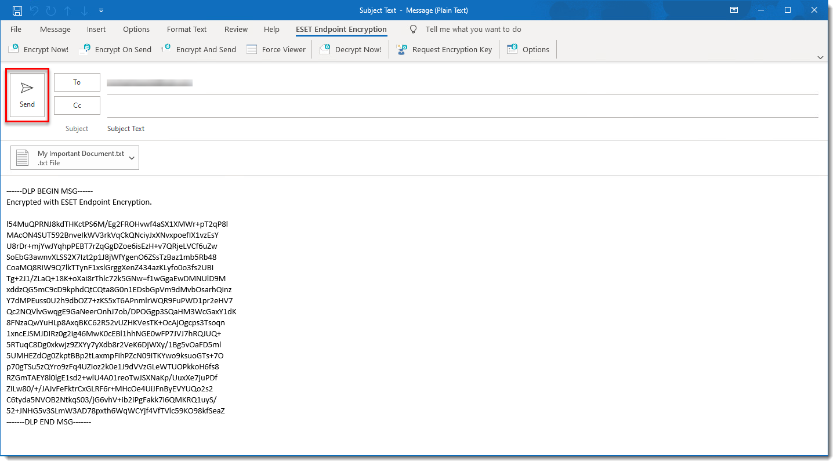The image size is (837, 465).
Task: Open the ESET encryption Options icon
Action: coord(512,49)
